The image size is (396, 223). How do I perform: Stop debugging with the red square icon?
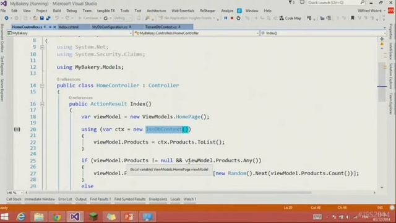pos(232,18)
